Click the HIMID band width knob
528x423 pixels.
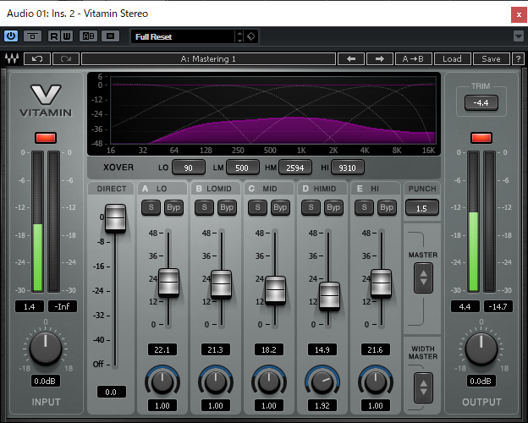coord(322,382)
